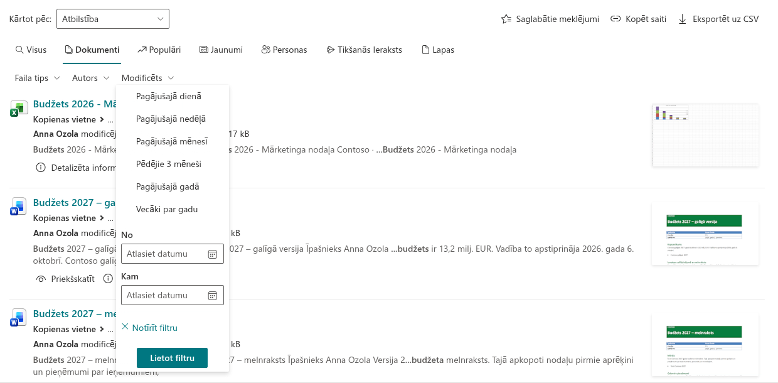The image size is (778, 383).
Task: Click Detalizēta informācija info icon under Budžets 2026
Action: pos(41,168)
